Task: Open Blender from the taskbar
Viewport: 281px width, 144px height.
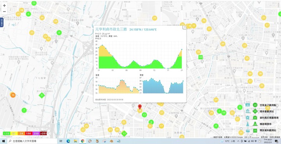Action: 112,141
